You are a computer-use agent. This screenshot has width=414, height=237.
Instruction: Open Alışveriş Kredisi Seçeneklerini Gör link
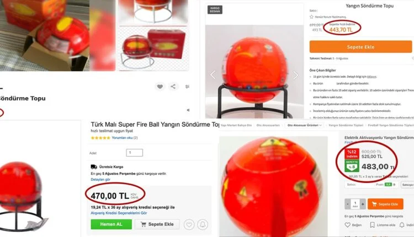point(119,213)
